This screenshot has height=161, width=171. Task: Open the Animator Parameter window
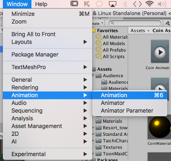click(x=130, y=111)
